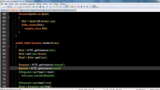Click 'public static function' on line 66

[x=29, y=43]
